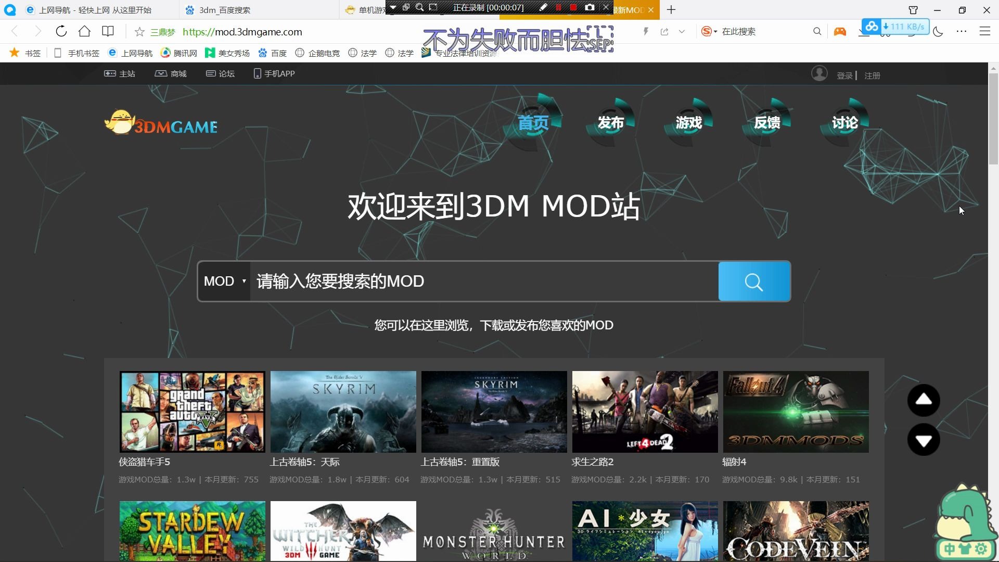Open the MOD search type dropdown

pyautogui.click(x=225, y=282)
